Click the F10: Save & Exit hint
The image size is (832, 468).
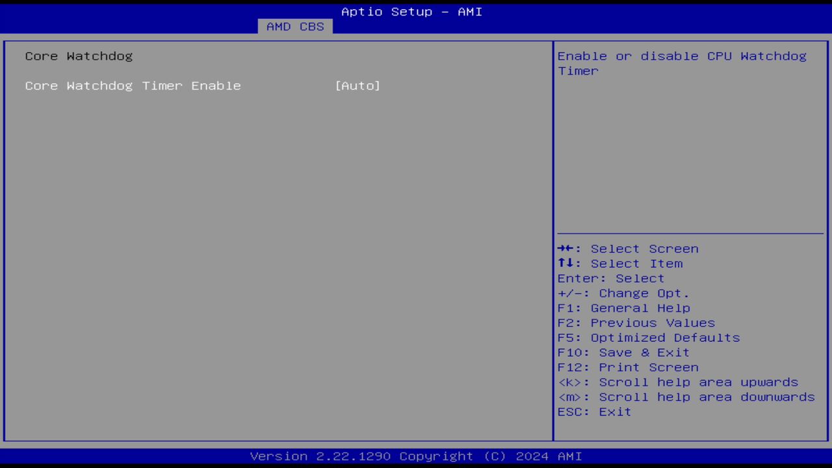(623, 352)
